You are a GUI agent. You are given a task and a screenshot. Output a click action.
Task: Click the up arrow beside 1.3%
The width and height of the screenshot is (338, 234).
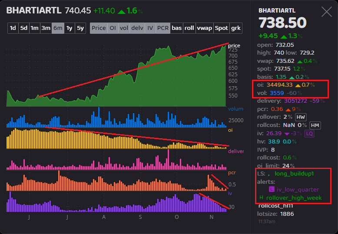[284, 36]
